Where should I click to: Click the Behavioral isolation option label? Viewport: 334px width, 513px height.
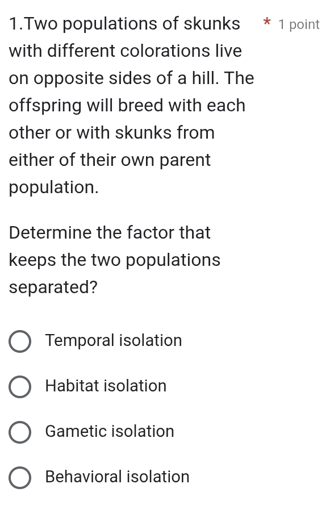(117, 477)
